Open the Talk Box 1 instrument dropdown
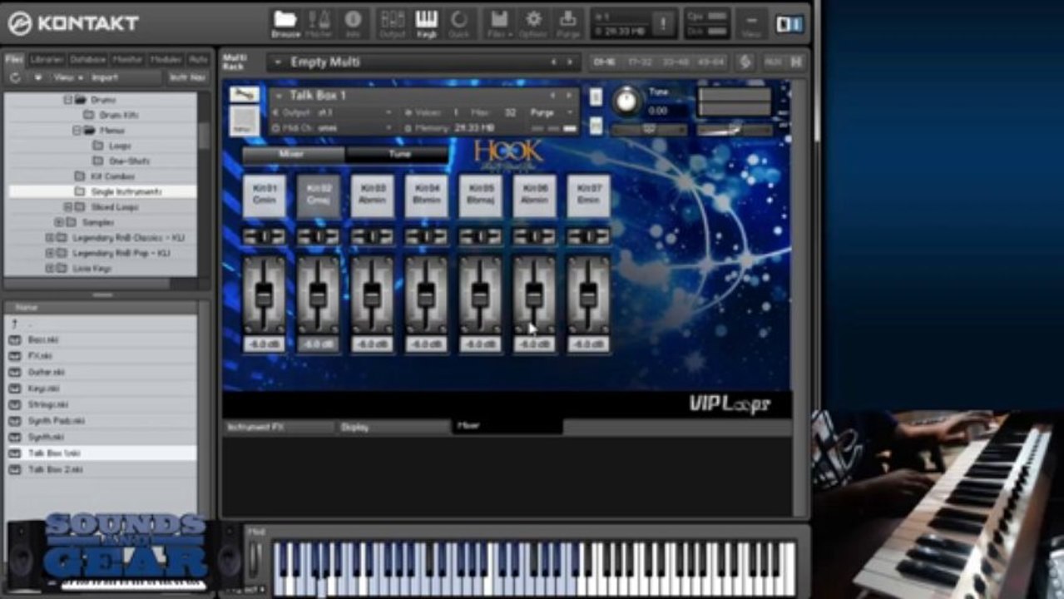Viewport: 1064px width, 599px height. click(x=279, y=96)
